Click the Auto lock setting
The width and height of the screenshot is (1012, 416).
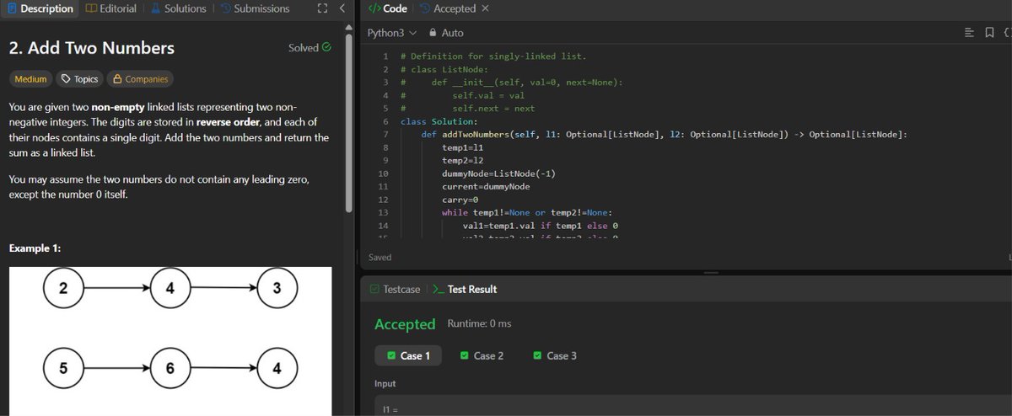pyautogui.click(x=446, y=33)
